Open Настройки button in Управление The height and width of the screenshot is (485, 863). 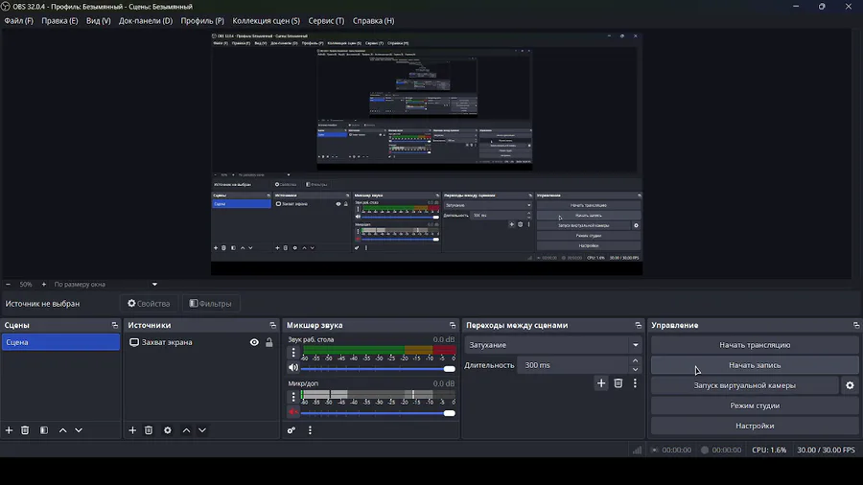point(755,426)
